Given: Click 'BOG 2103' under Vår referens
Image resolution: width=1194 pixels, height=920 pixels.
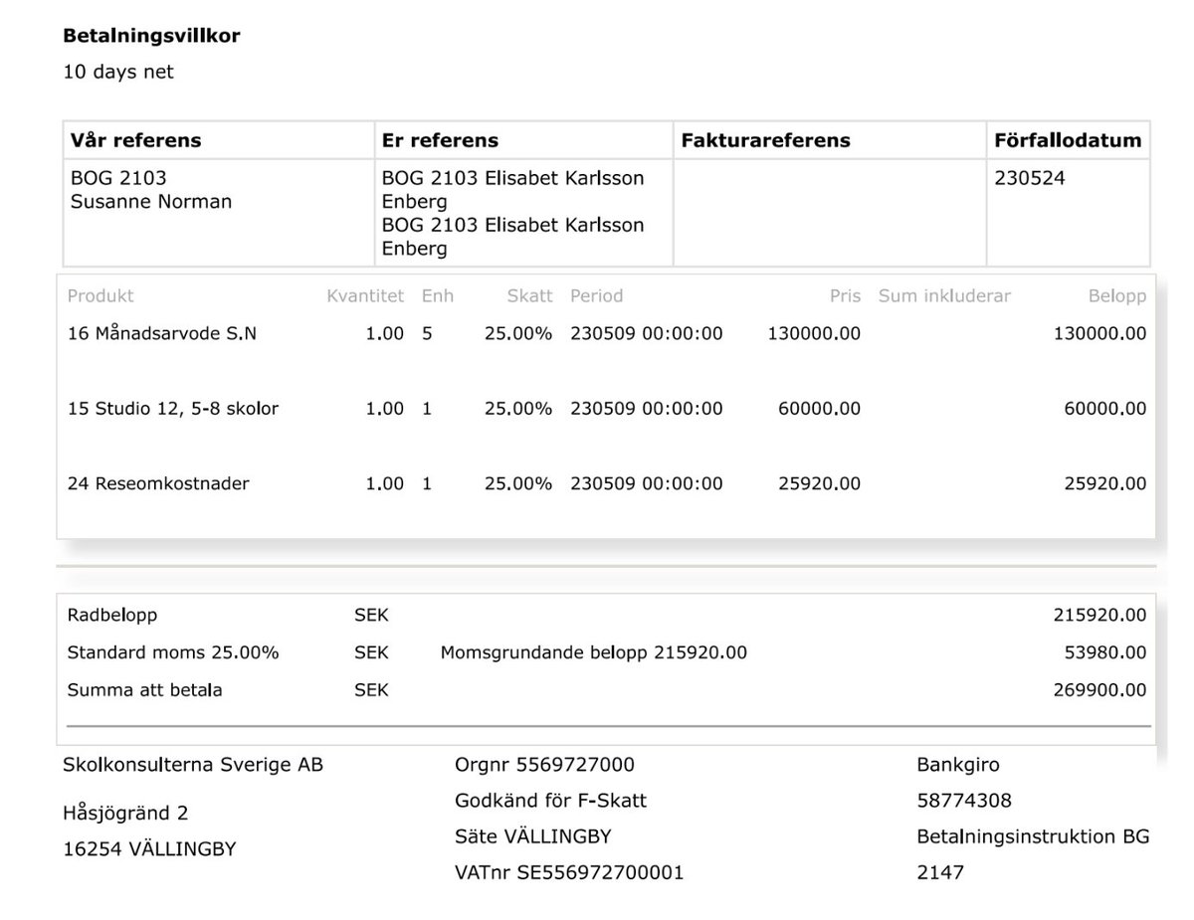Looking at the screenshot, I should click(118, 179).
